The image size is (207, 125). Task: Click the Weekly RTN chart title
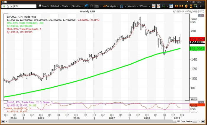click(87, 11)
